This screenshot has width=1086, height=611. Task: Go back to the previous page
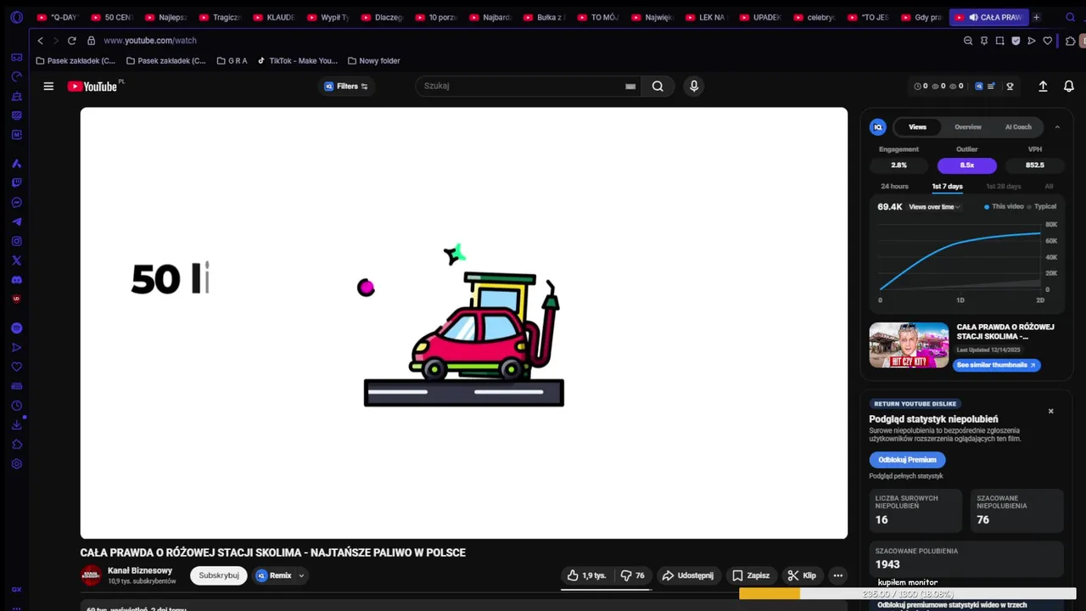(x=40, y=41)
